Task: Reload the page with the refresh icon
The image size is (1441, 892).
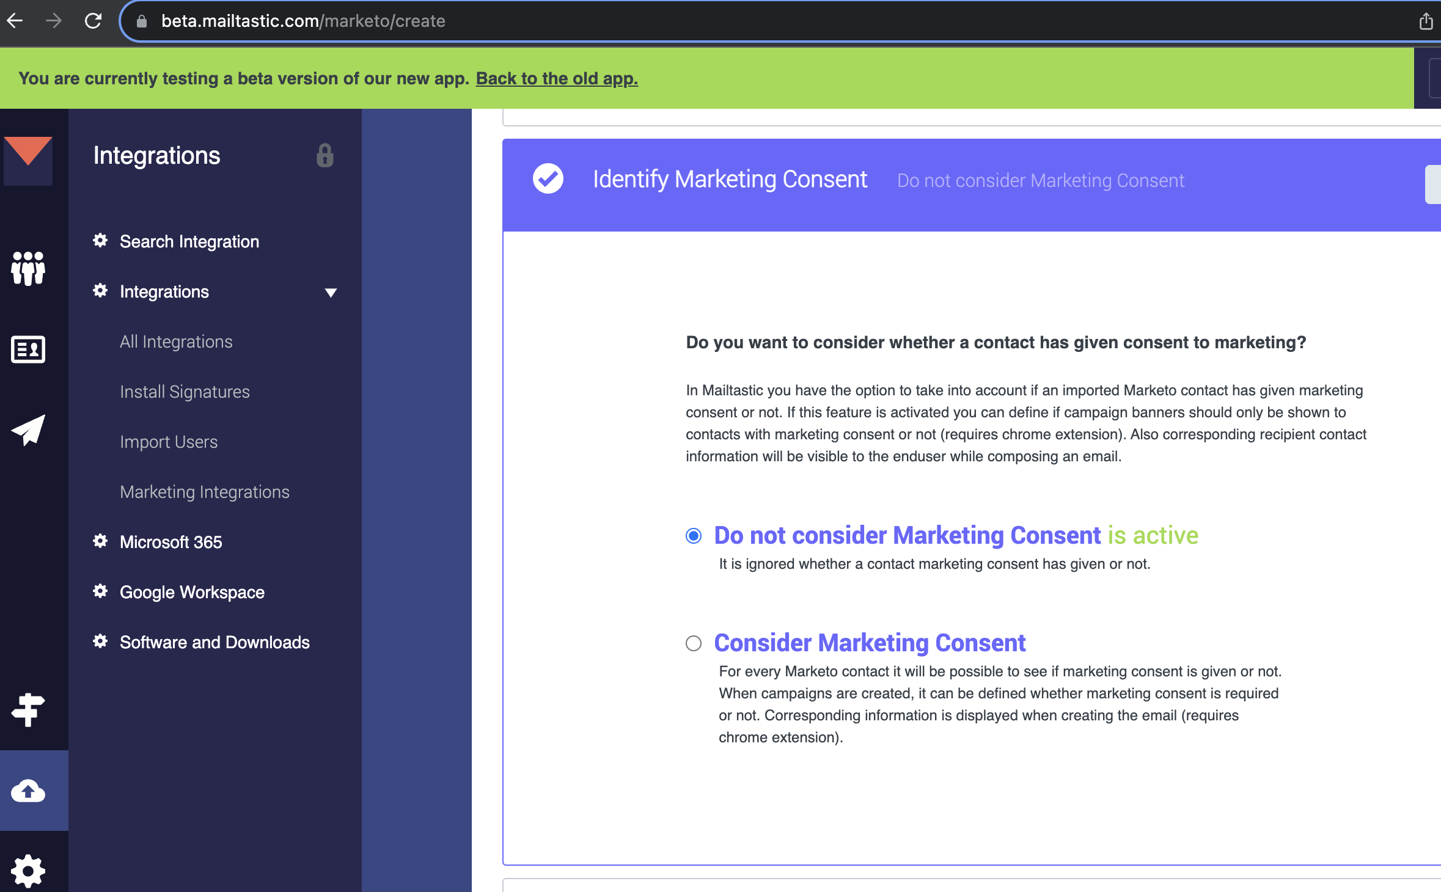Action: pos(93,21)
